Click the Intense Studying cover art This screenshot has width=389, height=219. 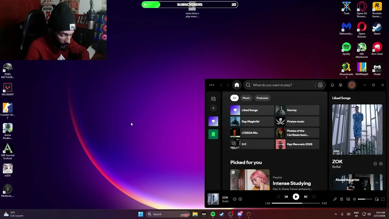250,180
